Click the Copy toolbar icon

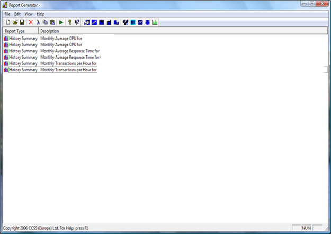click(x=45, y=22)
